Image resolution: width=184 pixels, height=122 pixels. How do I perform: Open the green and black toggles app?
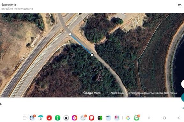click(x=100, y=118)
